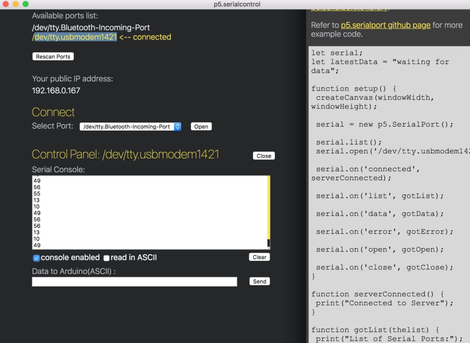This screenshot has height=343, width=470.
Task: Close the usbmodem1421 control panel
Action: (264, 156)
